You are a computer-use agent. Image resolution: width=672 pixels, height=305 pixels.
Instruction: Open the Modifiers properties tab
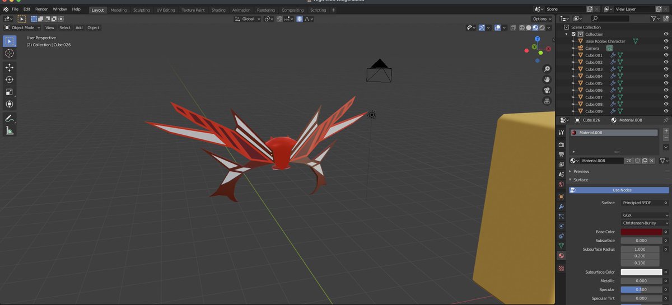click(561, 207)
